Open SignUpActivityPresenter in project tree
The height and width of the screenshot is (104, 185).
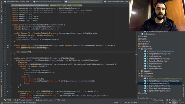point(160,88)
